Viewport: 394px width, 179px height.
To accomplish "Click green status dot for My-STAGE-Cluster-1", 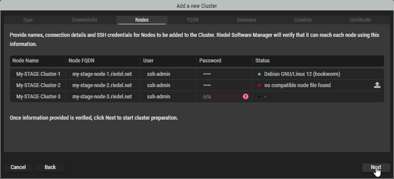I will click(259, 74).
